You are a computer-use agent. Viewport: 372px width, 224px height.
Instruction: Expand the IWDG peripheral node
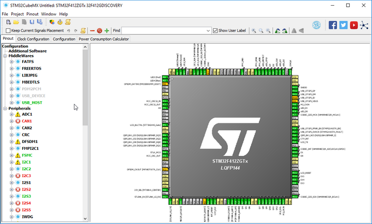(x=11, y=217)
